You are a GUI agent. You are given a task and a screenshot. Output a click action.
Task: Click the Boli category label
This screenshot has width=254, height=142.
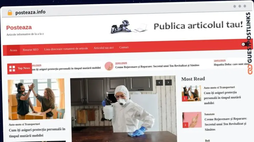(x=207, y=141)
